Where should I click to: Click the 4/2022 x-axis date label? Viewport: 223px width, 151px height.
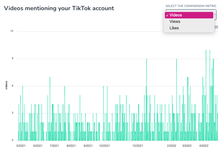204,146
